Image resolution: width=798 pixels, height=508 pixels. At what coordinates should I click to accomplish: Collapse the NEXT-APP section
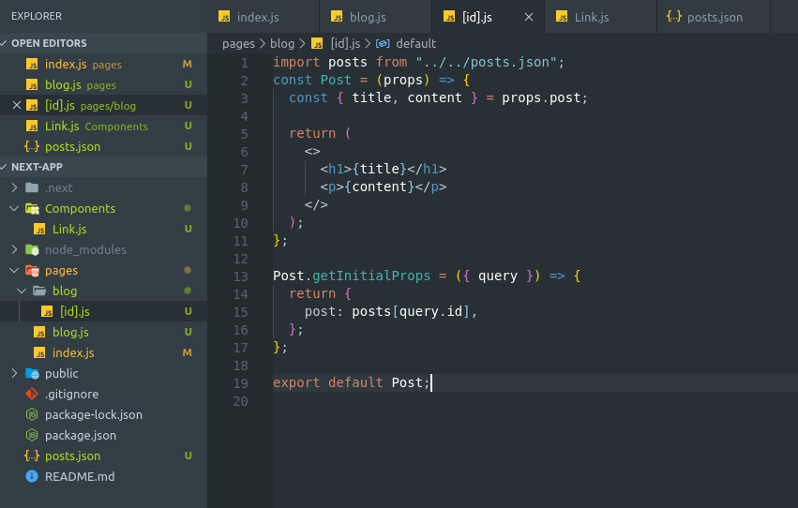coord(4,167)
